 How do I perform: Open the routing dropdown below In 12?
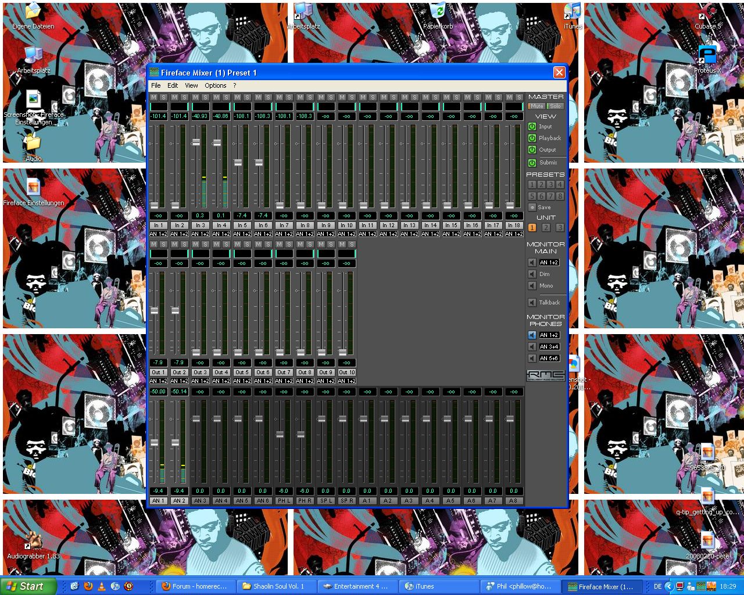388,234
